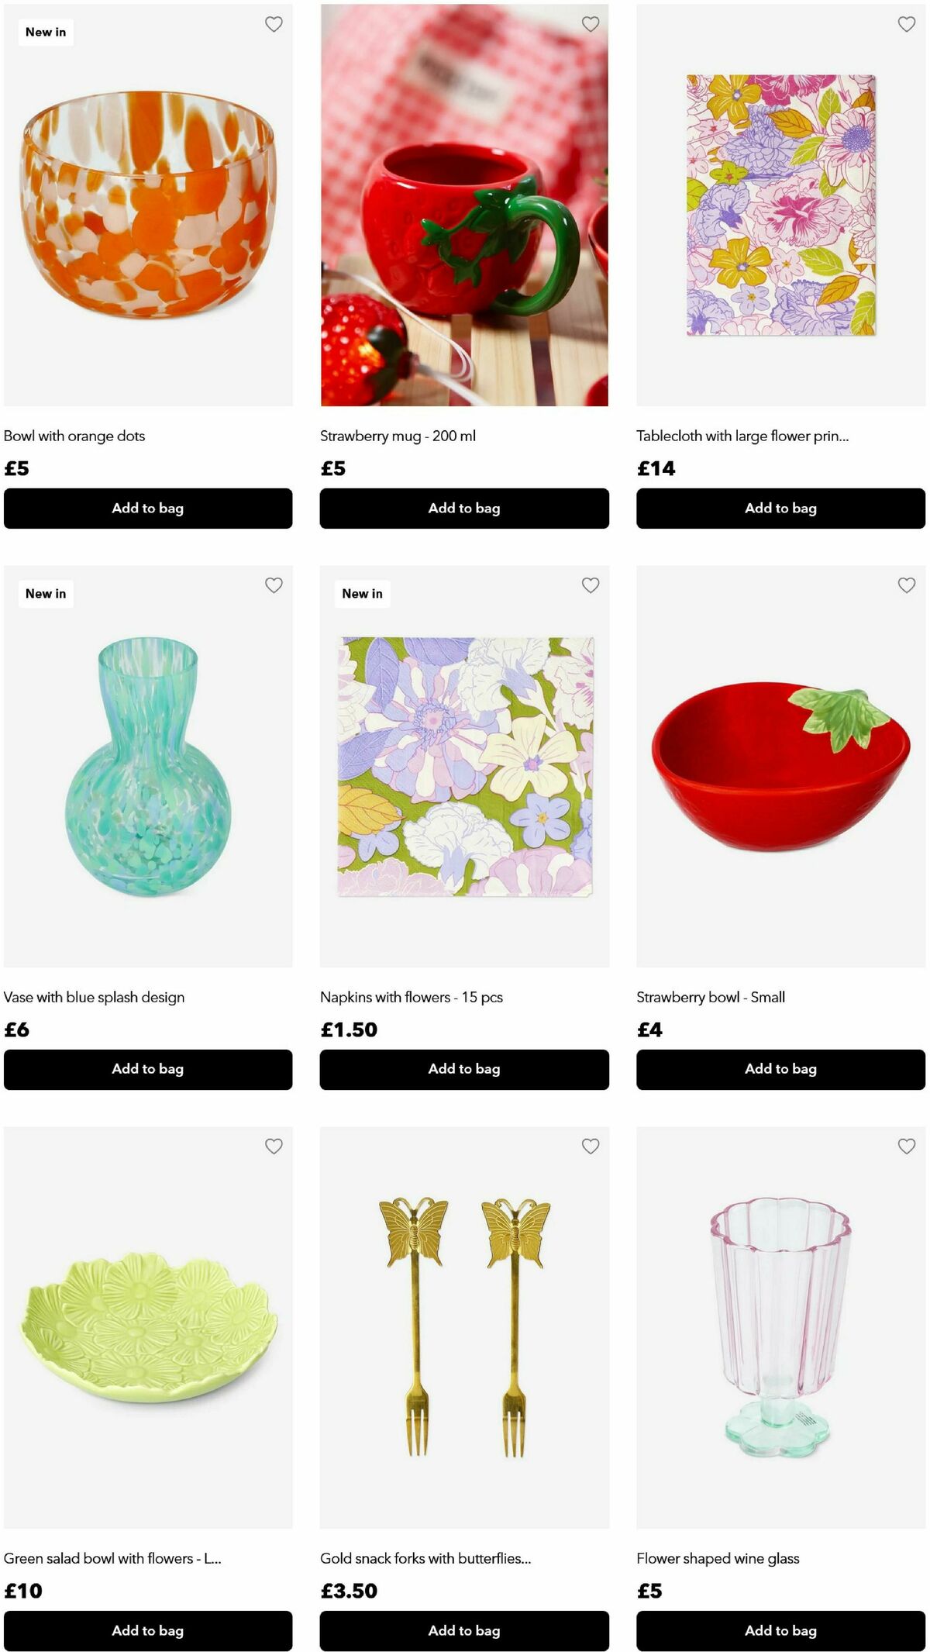Heart the Napkins with flowers product
930x1652 pixels.
pyautogui.click(x=591, y=585)
